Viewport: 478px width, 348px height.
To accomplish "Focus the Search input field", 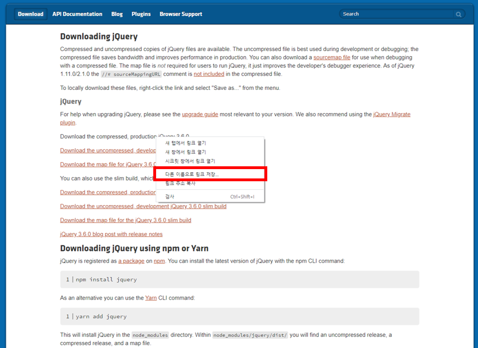I will (397, 14).
